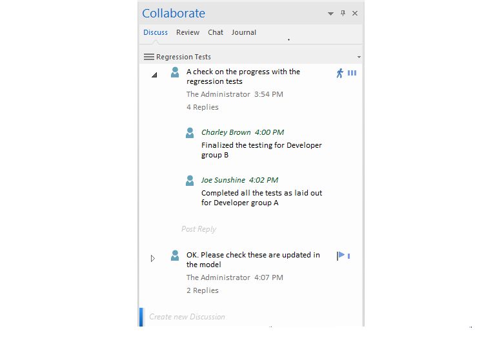Click the Create new Discussion field
The width and height of the screenshot is (484, 342).
pyautogui.click(x=187, y=317)
